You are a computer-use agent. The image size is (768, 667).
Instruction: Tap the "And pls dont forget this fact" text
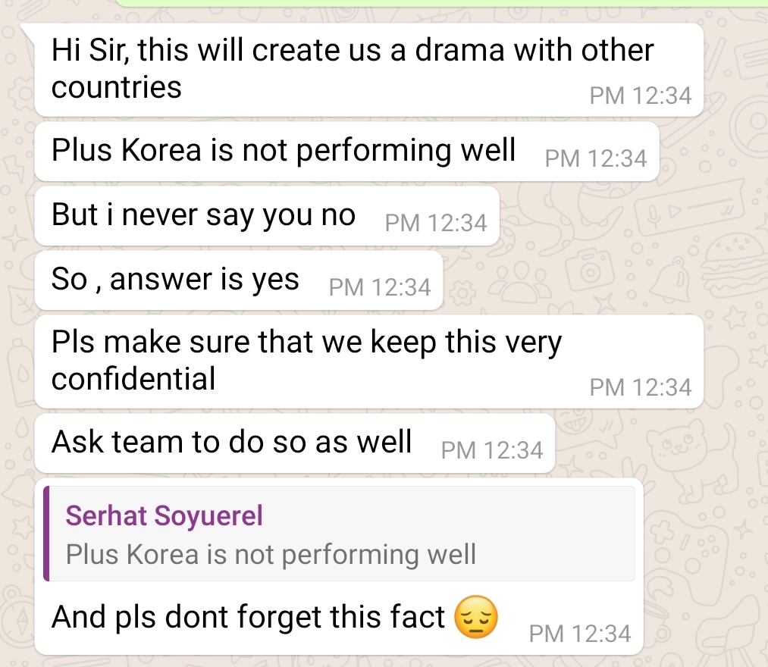pos(247,617)
